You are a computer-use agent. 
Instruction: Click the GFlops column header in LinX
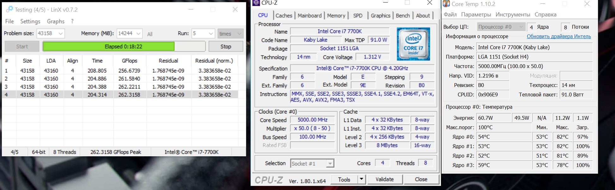(x=130, y=60)
